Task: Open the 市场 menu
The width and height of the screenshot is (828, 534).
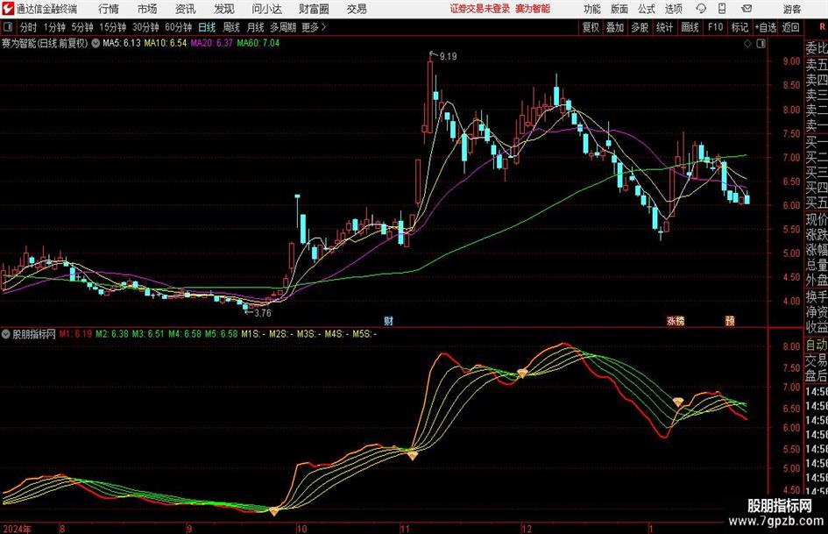Action: pos(147,9)
